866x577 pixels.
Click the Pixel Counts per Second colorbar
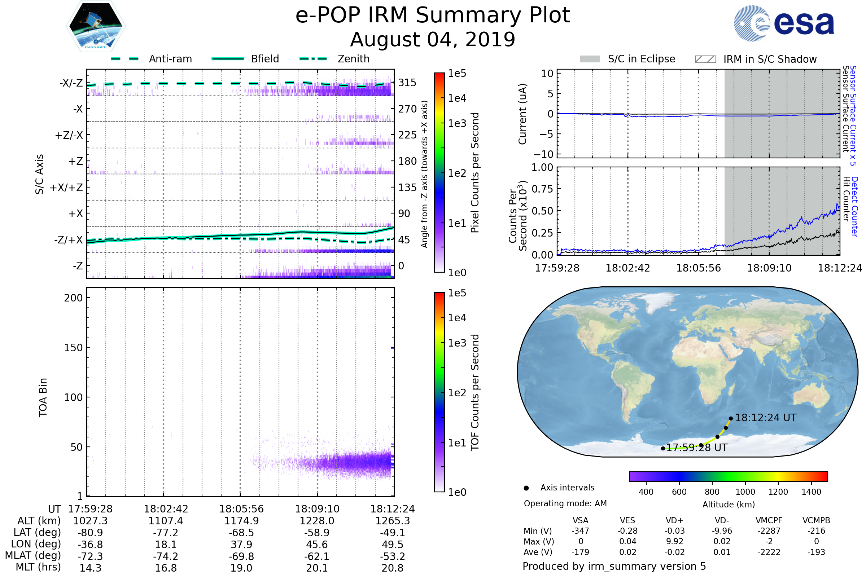tap(439, 173)
